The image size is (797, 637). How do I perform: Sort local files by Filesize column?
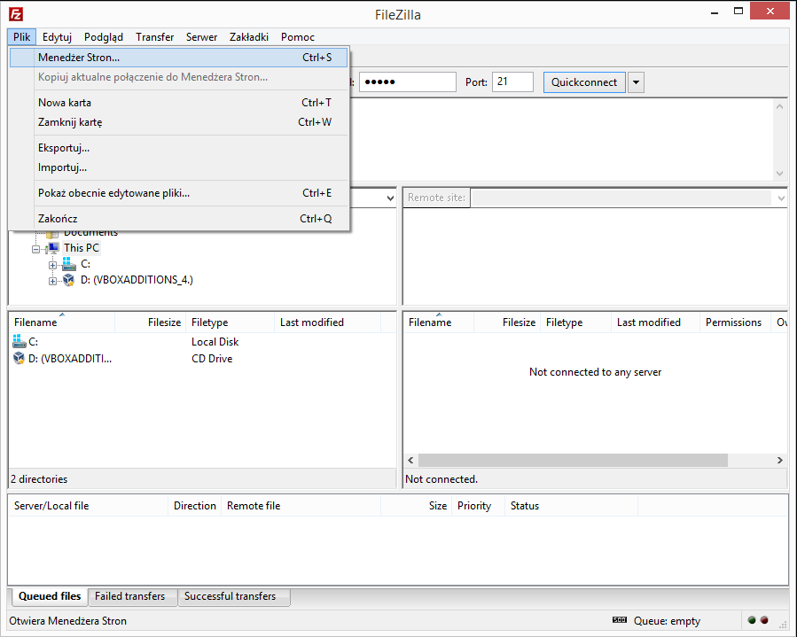(151, 322)
